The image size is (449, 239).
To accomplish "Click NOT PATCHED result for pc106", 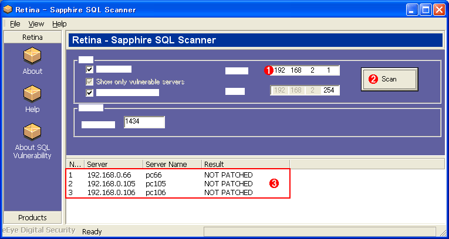I will (x=228, y=193).
